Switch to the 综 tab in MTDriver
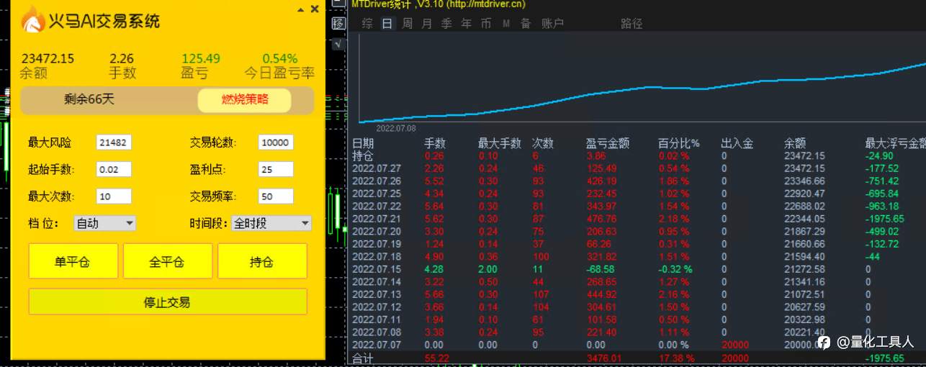 click(x=367, y=24)
